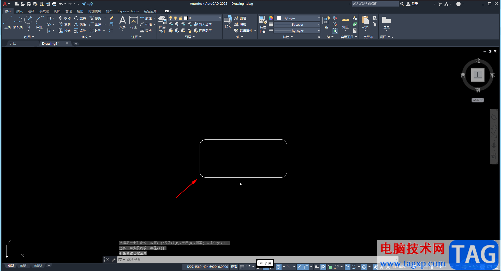This screenshot has width=501, height=271.
Task: Open the lineweight ByLayer dropdown
Action: tap(297, 24)
